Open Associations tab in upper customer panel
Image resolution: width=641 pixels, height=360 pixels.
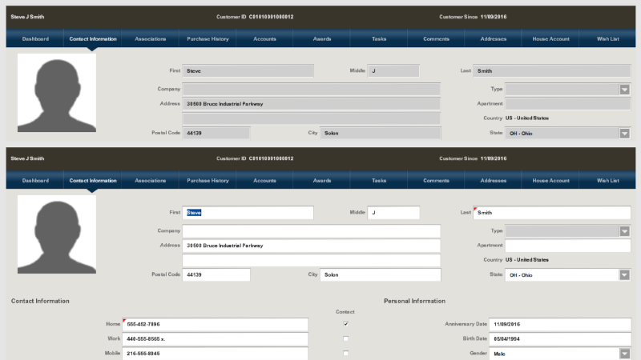150,38
